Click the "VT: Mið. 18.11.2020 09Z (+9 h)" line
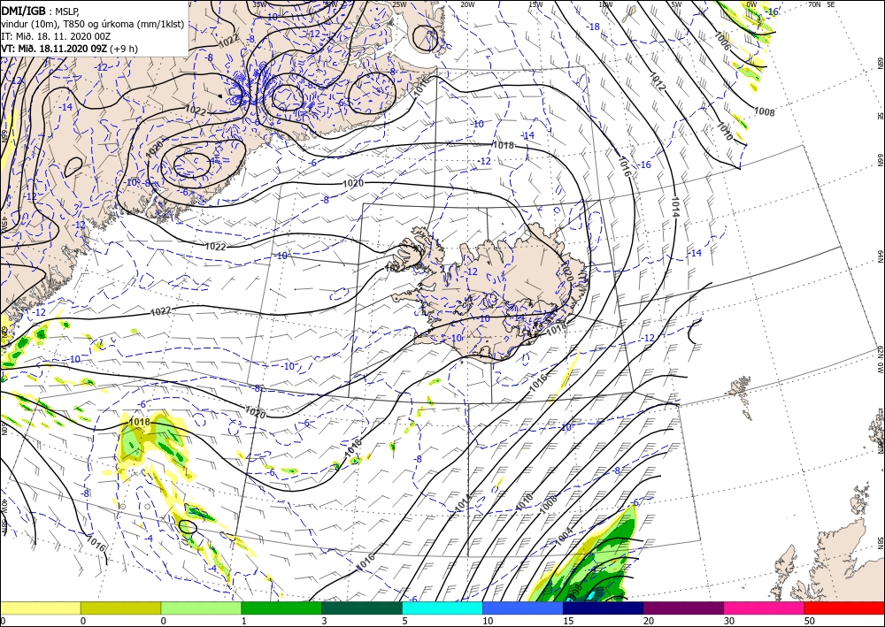The width and height of the screenshot is (885, 627). coord(69,49)
